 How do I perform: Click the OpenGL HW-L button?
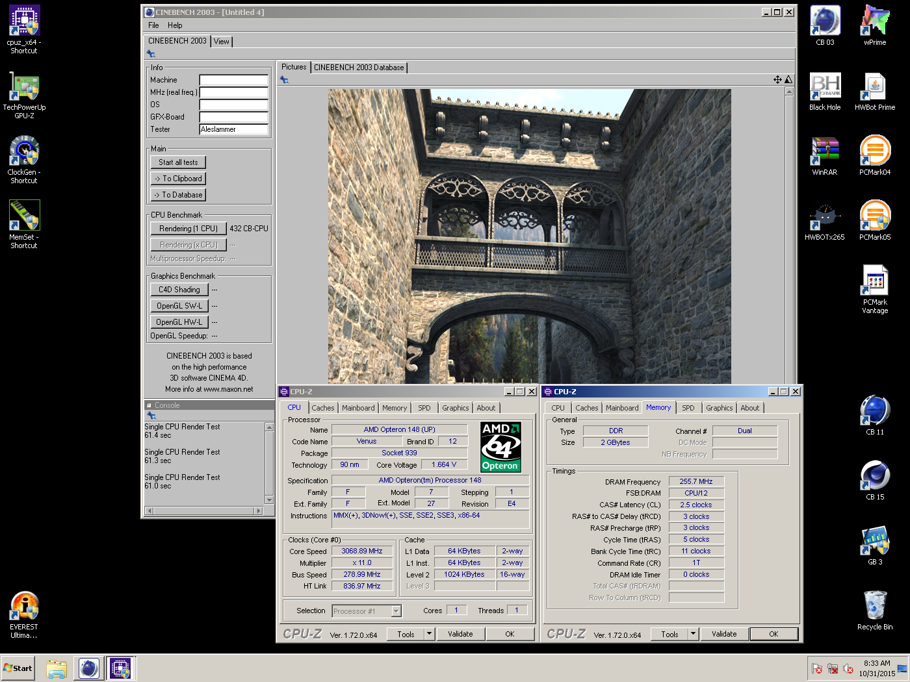click(179, 322)
